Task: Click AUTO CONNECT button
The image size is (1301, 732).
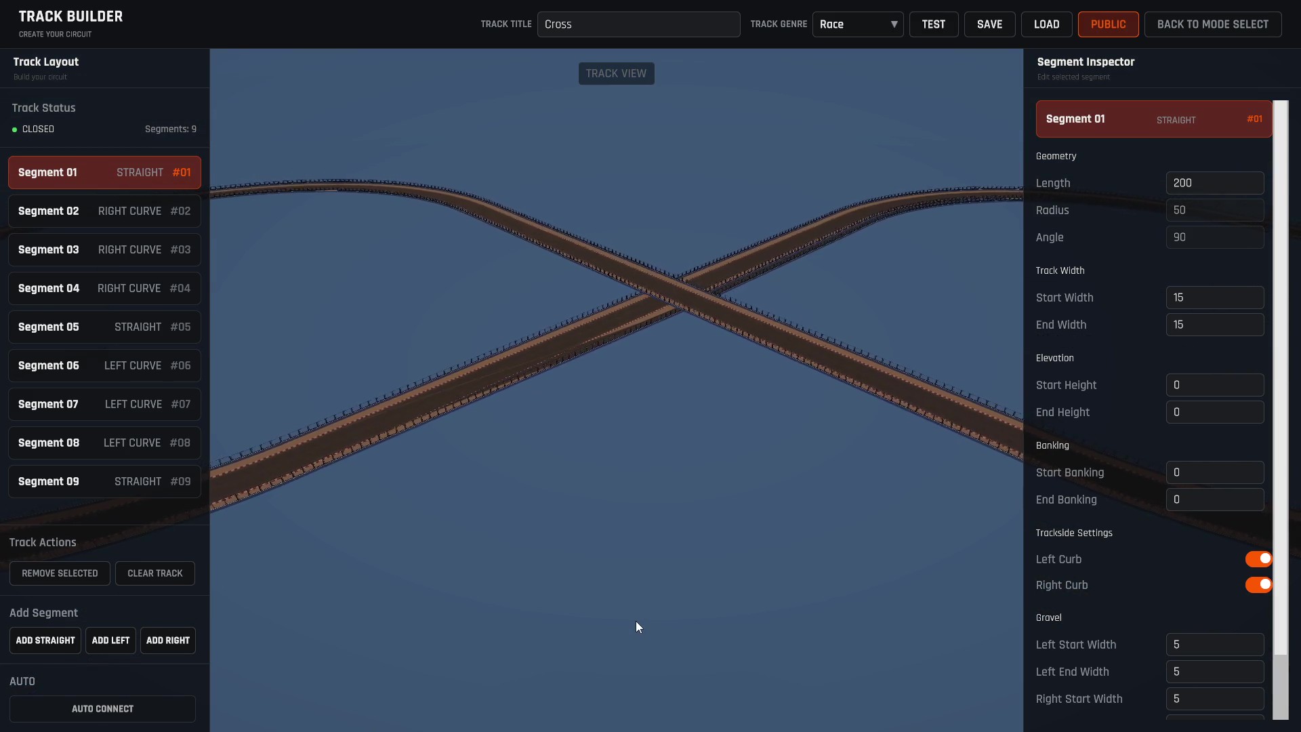Action: click(102, 709)
